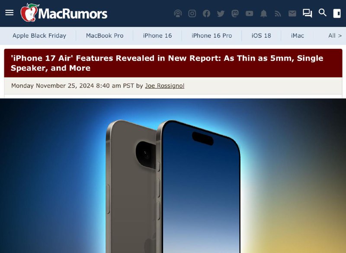This screenshot has width=346, height=253.
Task: Open the Mastodon icon link
Action: tap(235, 13)
